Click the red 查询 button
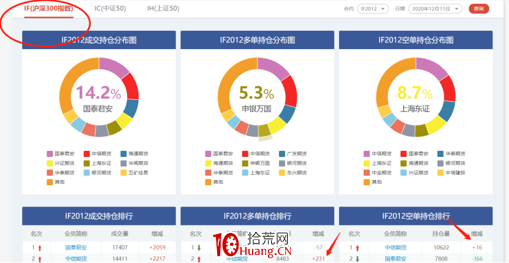 [x=479, y=9]
